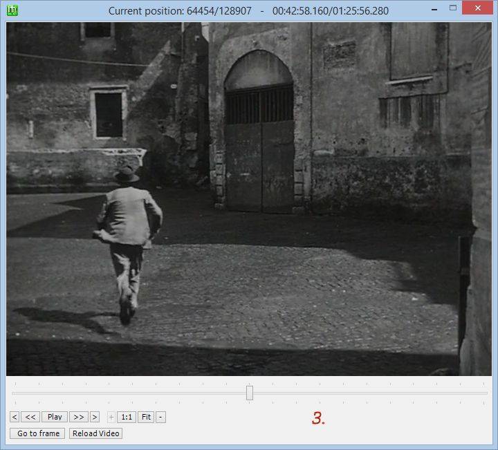Click the seek slider thumb
498x450 pixels.
pyautogui.click(x=250, y=393)
